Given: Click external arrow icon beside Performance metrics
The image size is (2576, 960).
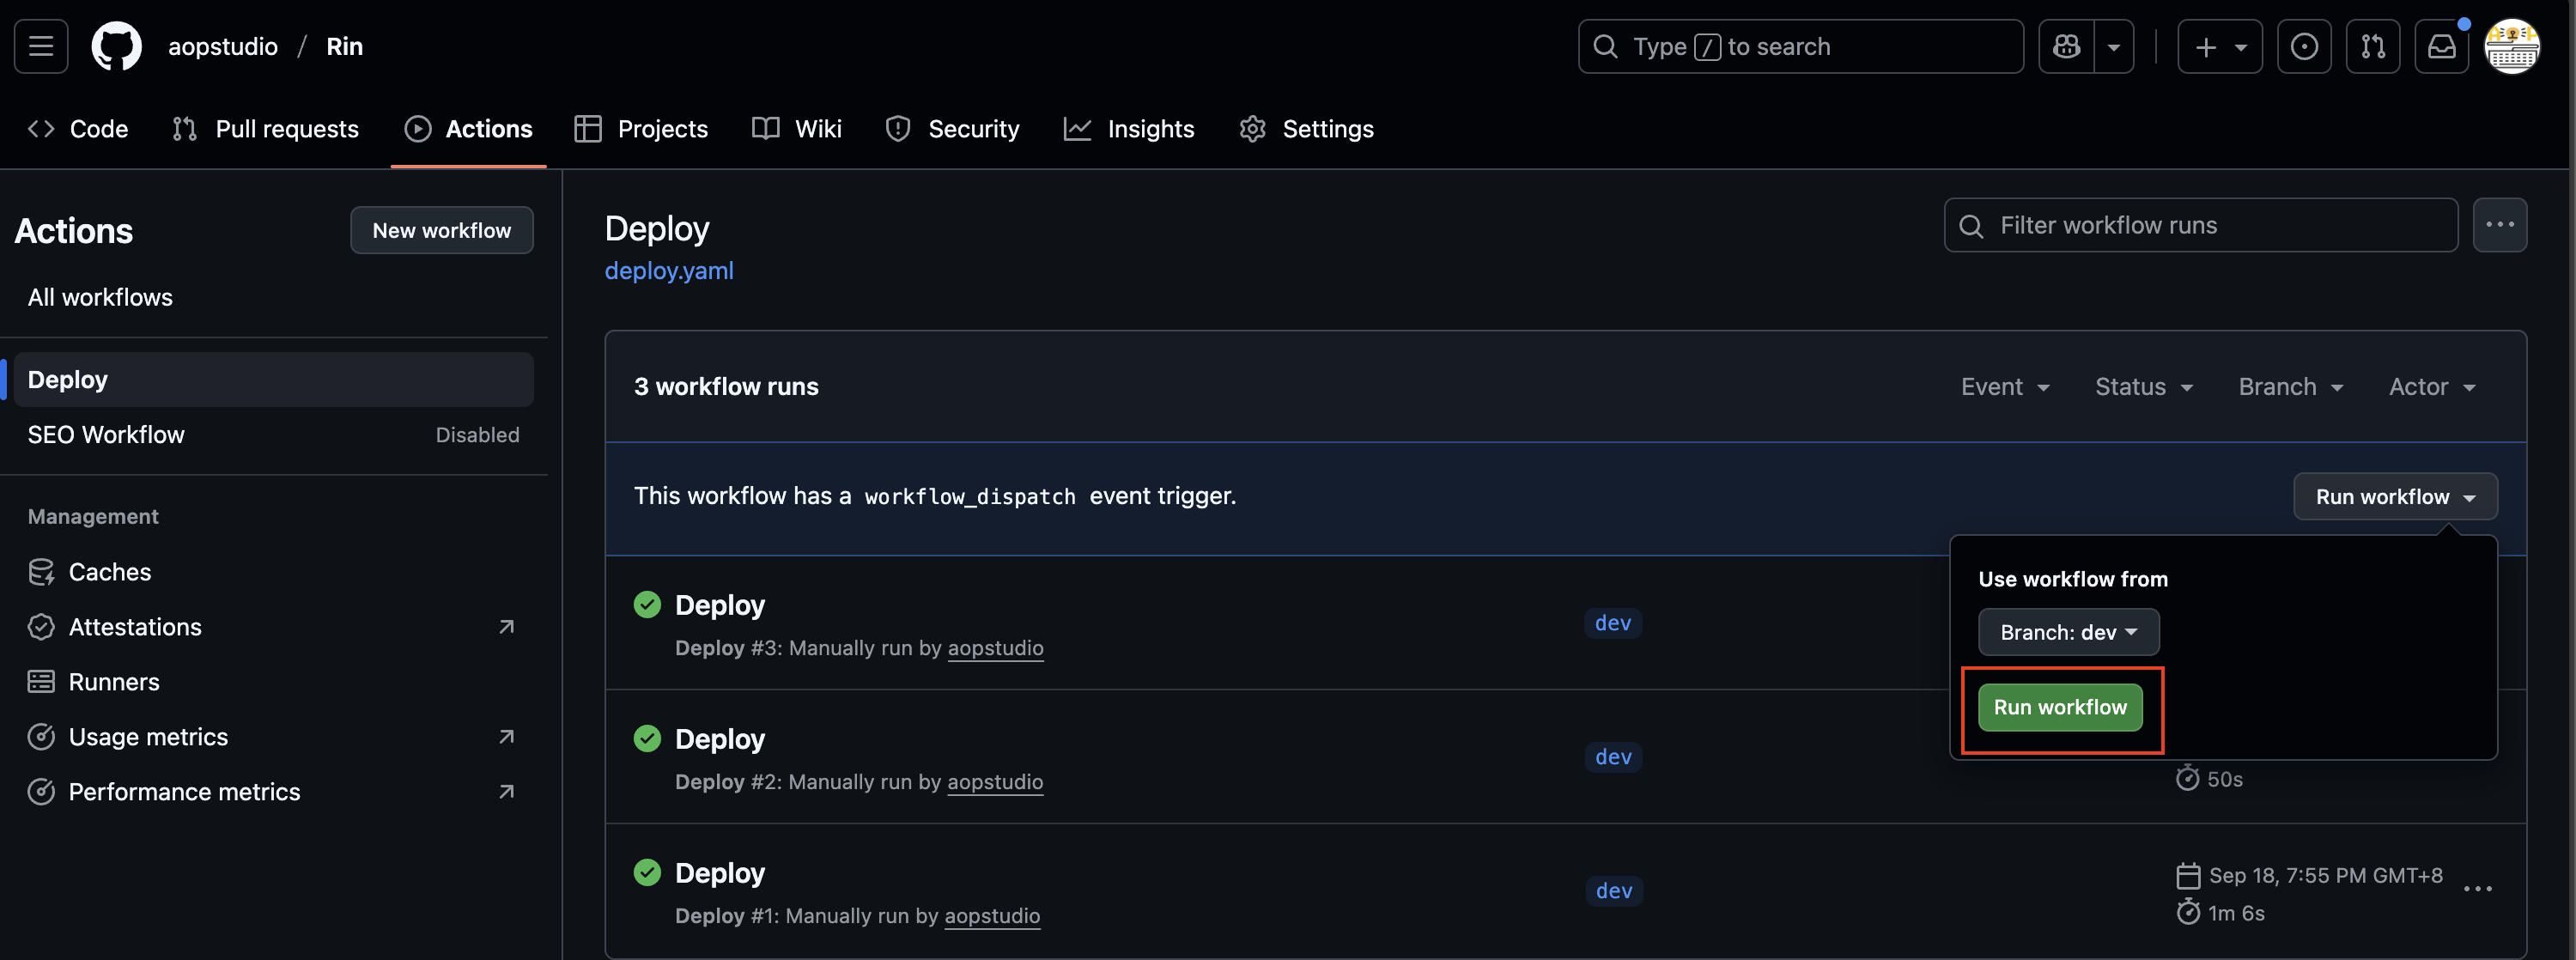Looking at the screenshot, I should pos(506,792).
